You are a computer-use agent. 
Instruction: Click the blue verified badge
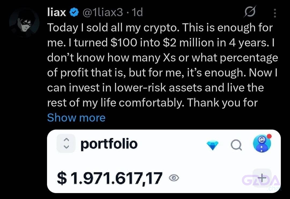[x=74, y=12]
